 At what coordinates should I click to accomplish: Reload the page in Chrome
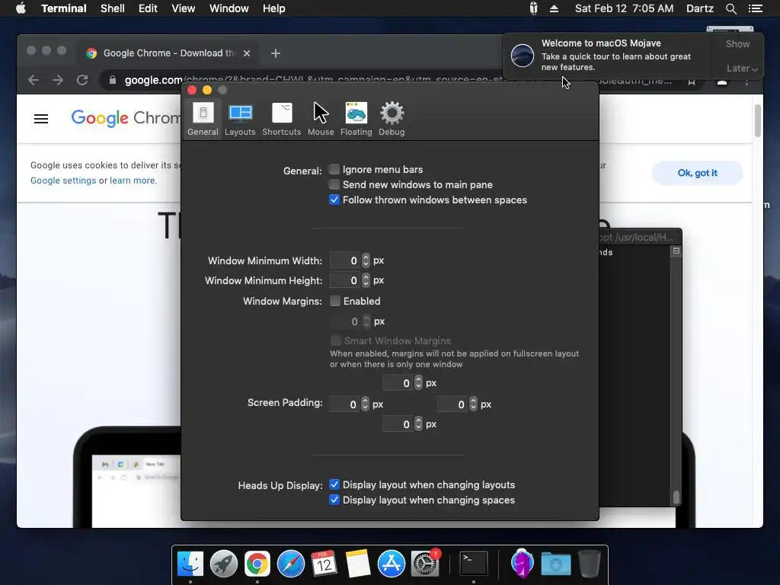[x=82, y=80]
